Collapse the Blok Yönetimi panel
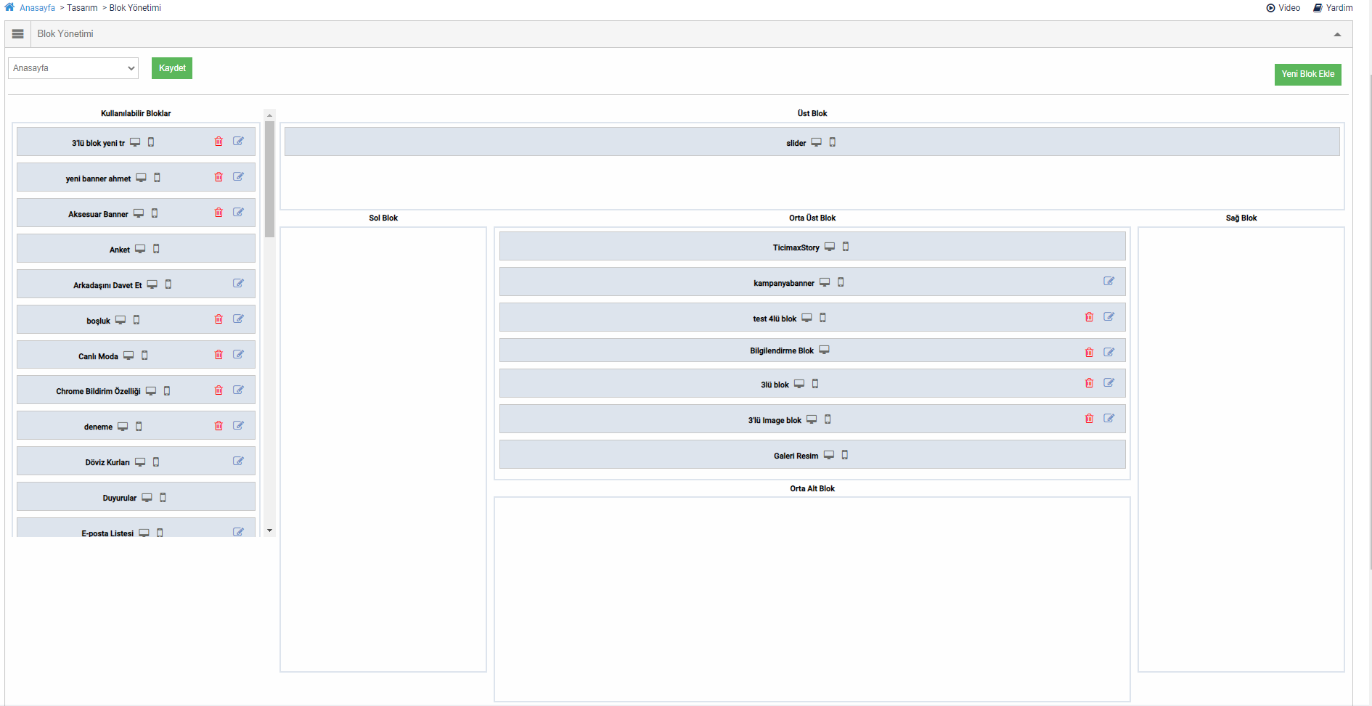The width and height of the screenshot is (1372, 706). 1337,34
